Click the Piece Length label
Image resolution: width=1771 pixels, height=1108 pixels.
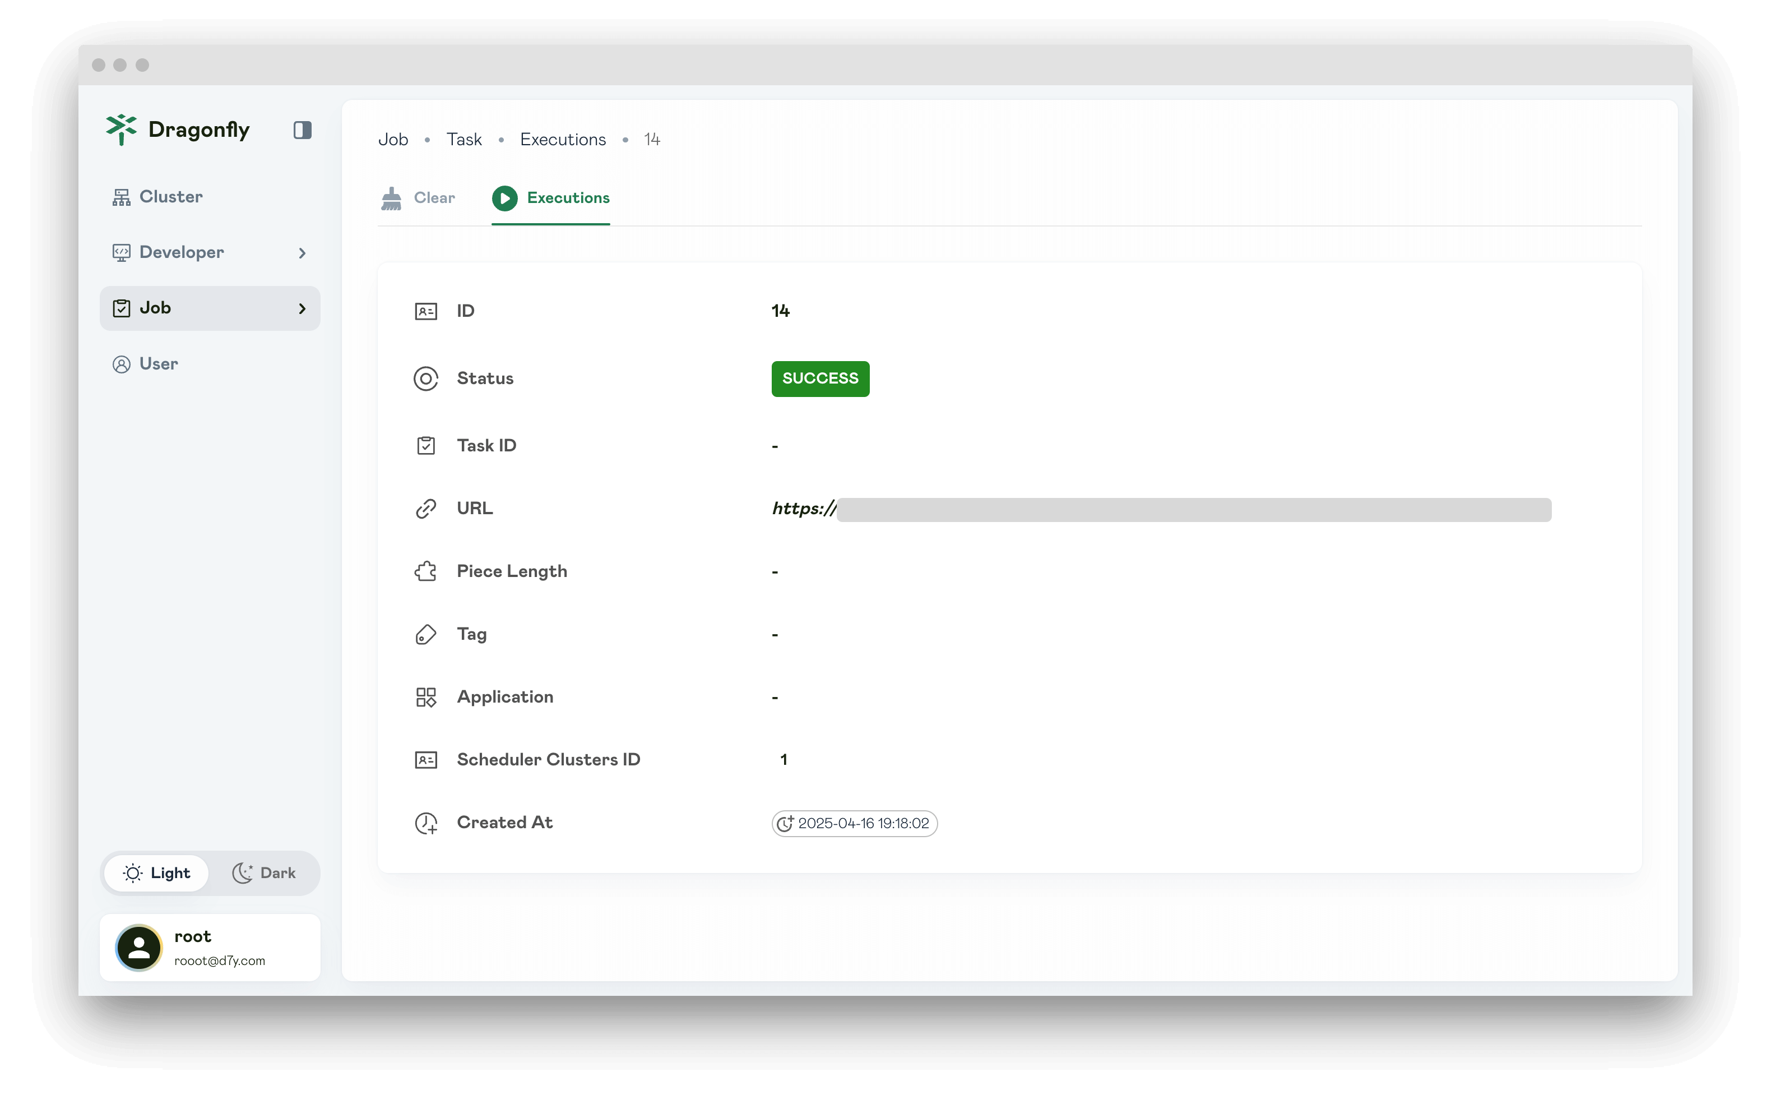click(511, 571)
